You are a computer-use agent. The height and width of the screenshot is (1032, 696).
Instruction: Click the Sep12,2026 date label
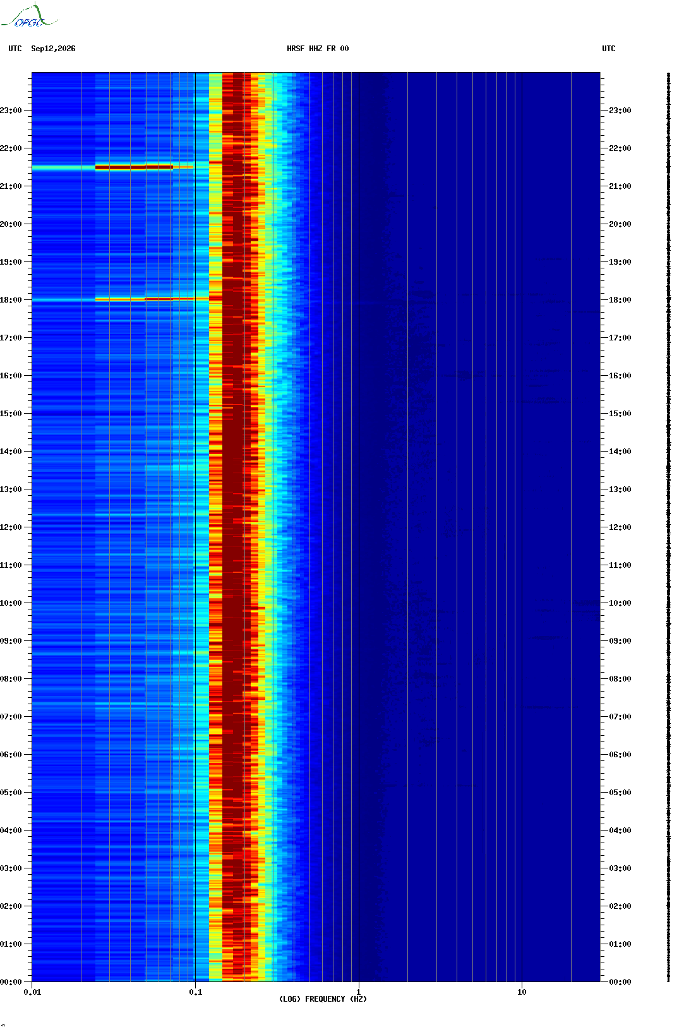[53, 49]
